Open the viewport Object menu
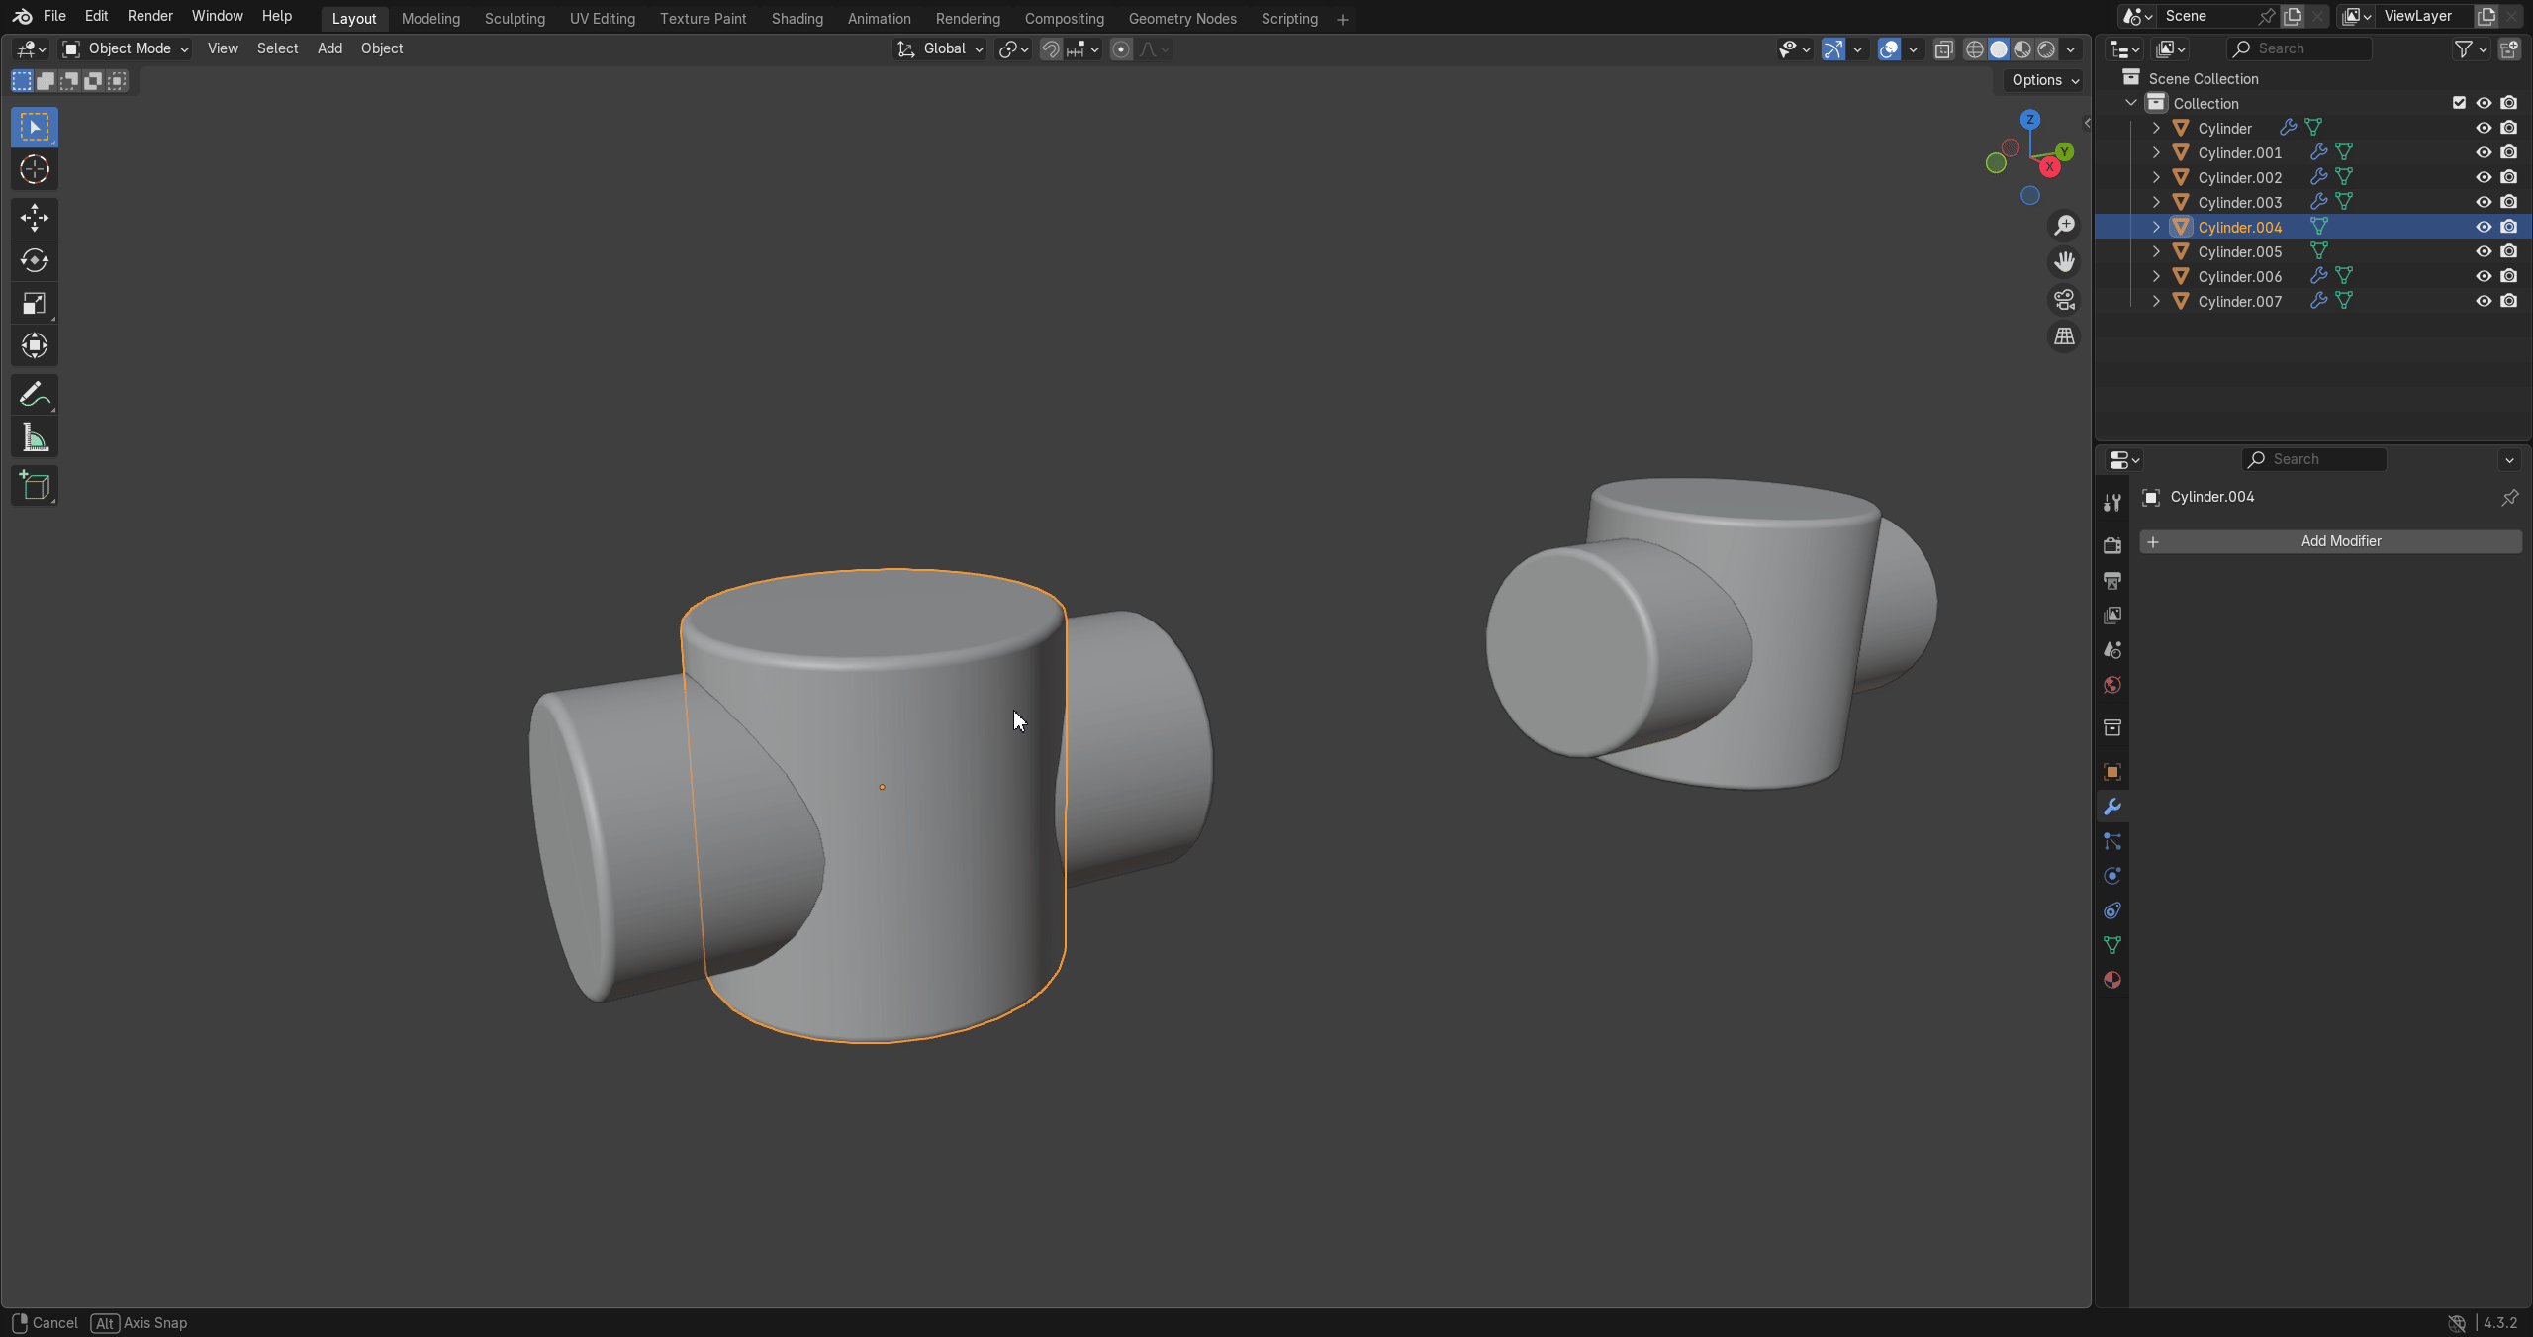This screenshot has height=1337, width=2533. coord(382,48)
